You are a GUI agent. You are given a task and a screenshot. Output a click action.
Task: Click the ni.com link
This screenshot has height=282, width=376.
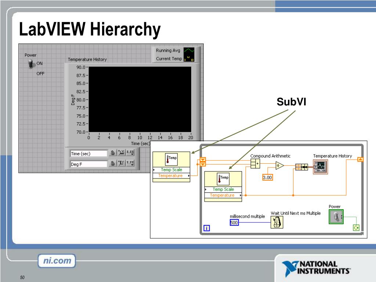57,261
